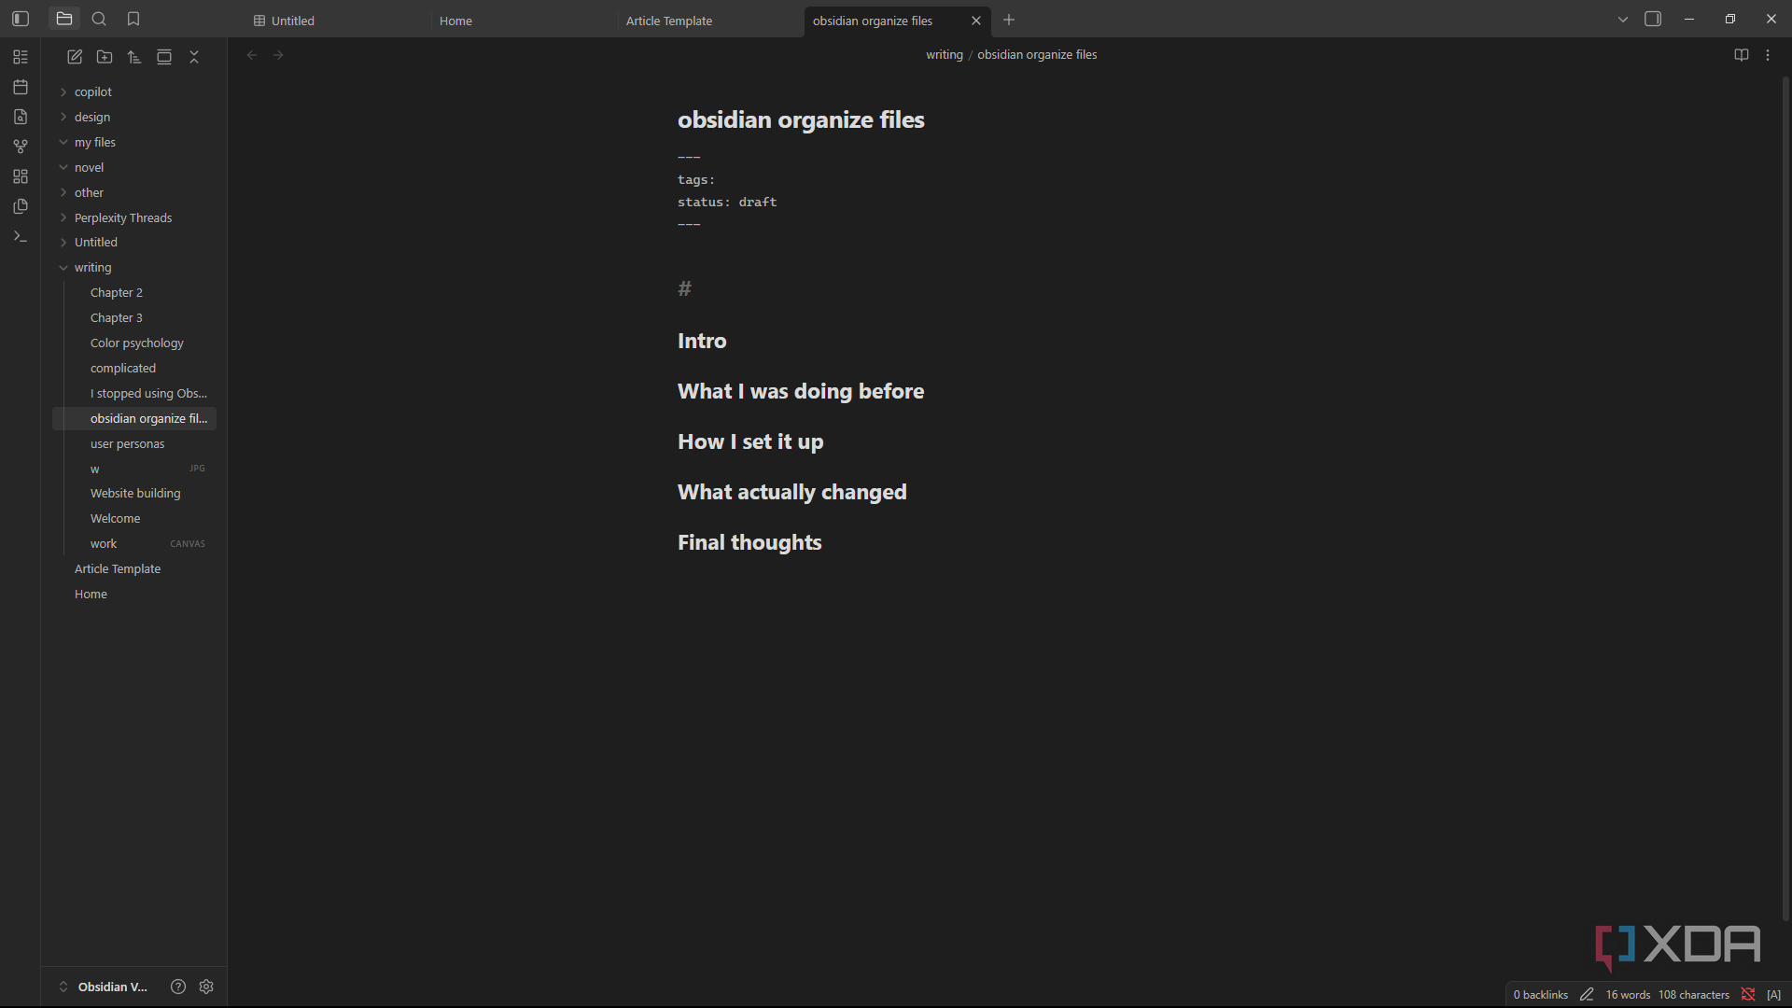The width and height of the screenshot is (1792, 1008).
Task: Click the 0 backlinks status item
Action: 1540,995
